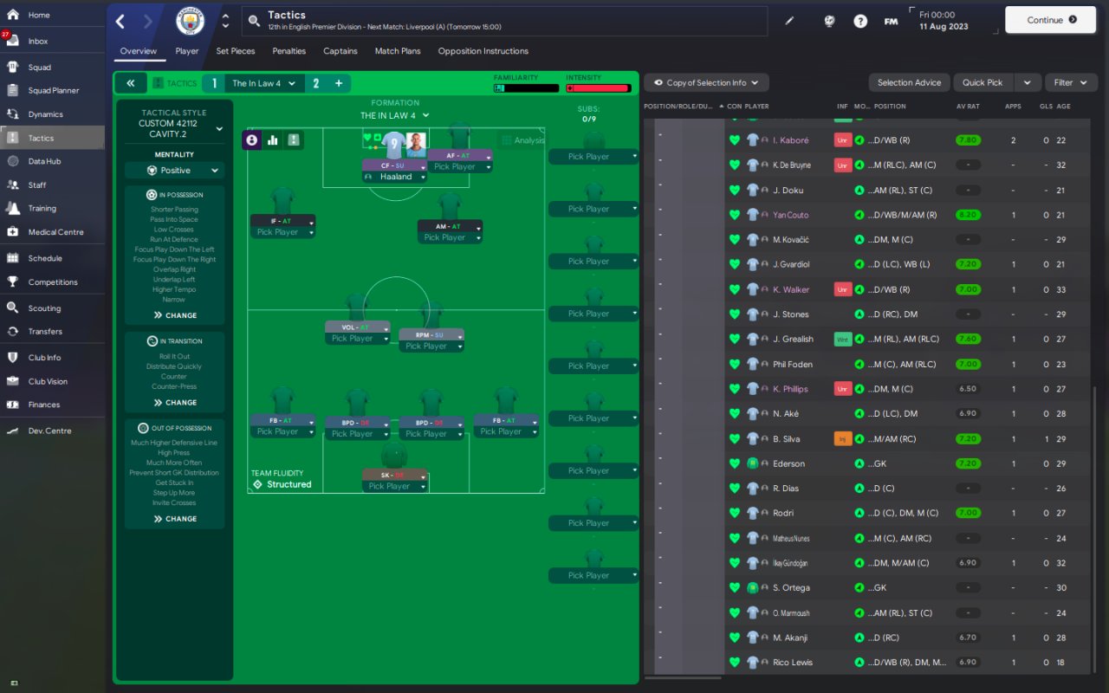Open the Copy of Selection Info view dropdown

(x=706, y=82)
